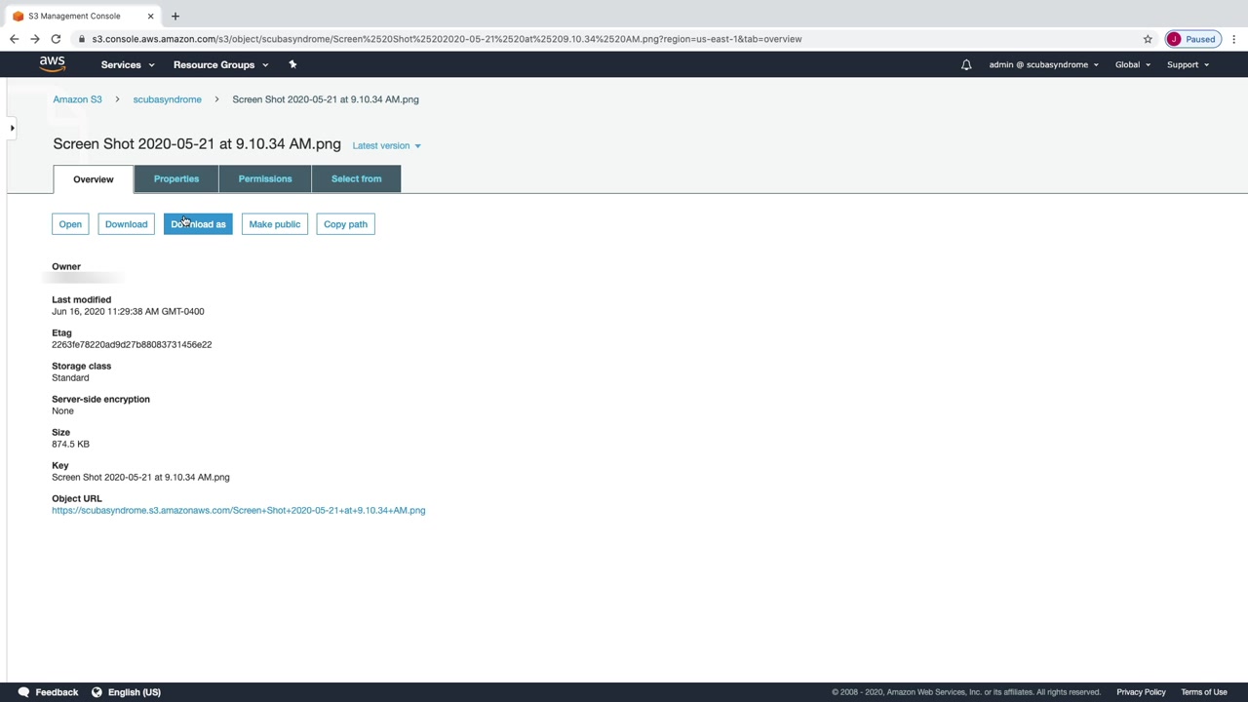This screenshot has height=702, width=1248.
Task: Click the Key file name value
Action: click(x=140, y=477)
